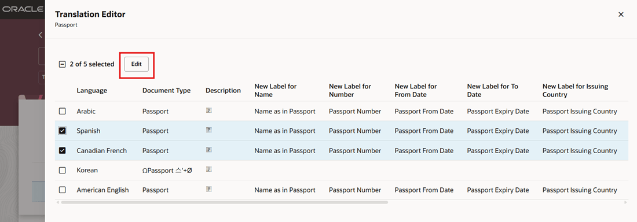Go back using the chevron behind the drawer
The image size is (637, 222).
[41, 35]
